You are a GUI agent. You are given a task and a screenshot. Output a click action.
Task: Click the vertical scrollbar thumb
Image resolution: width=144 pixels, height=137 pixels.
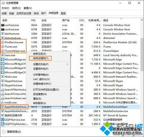tap(142, 54)
